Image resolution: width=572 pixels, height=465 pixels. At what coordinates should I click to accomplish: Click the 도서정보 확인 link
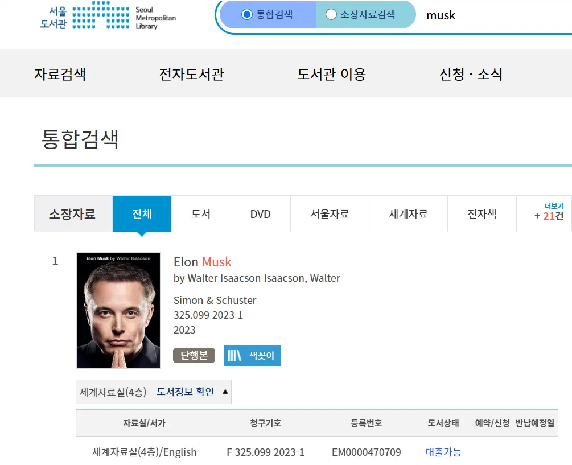(186, 392)
